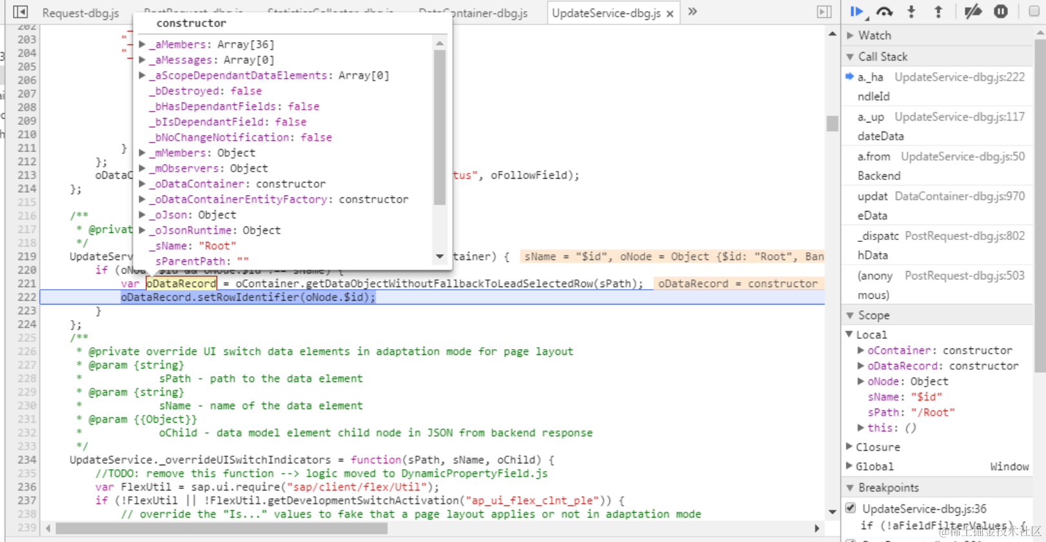Show more tabs with the double chevron
1046x542 pixels.
[x=693, y=12]
